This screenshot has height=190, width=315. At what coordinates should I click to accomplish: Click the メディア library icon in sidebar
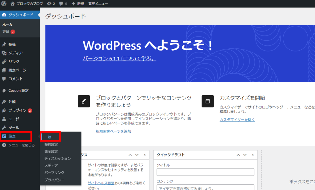point(4,53)
